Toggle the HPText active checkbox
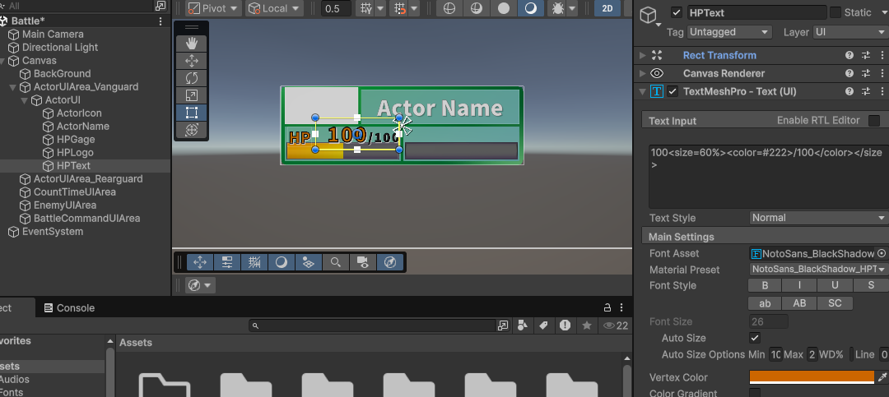 [x=677, y=13]
